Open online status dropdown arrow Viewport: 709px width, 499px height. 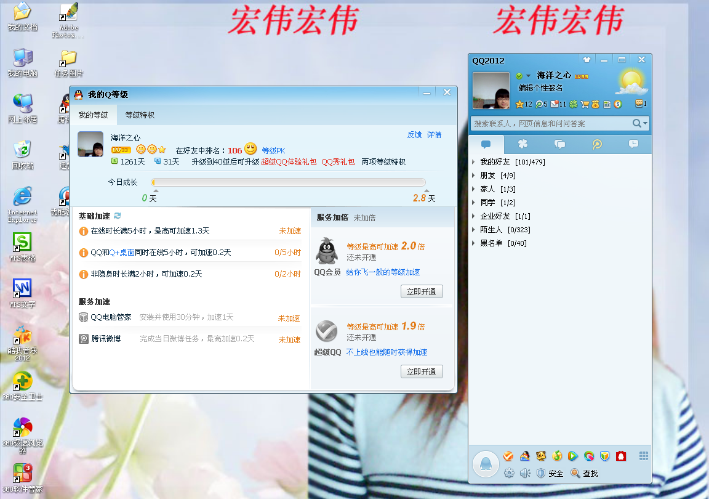[528, 76]
